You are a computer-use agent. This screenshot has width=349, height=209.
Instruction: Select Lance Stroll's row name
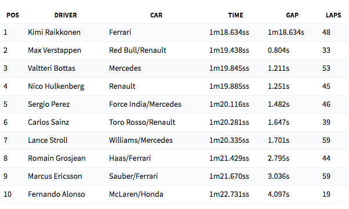click(x=48, y=140)
